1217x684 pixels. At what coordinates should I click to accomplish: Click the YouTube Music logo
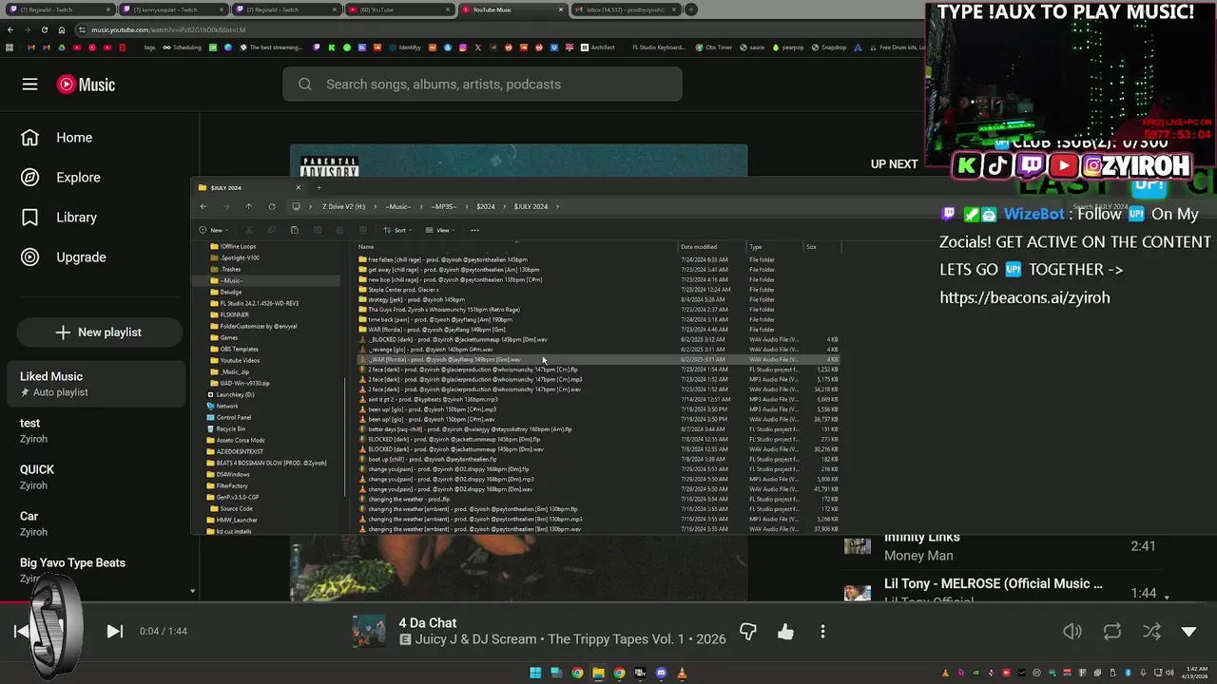[x=86, y=85]
